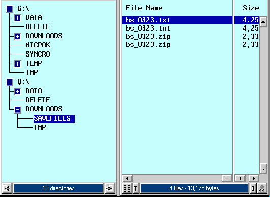This screenshot has width=270, height=197.
Task: Click the vertical scrollbar up arrow
Action: 263,22
